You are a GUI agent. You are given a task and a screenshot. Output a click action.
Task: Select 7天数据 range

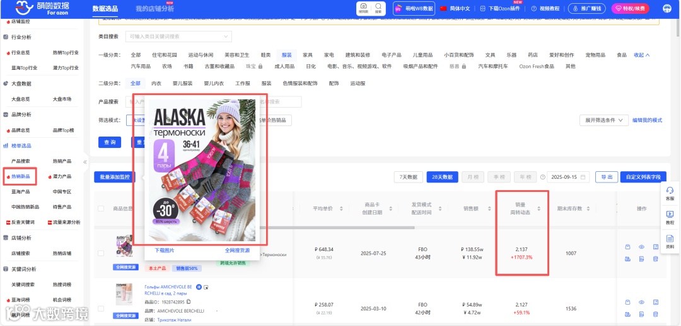pyautogui.click(x=408, y=177)
